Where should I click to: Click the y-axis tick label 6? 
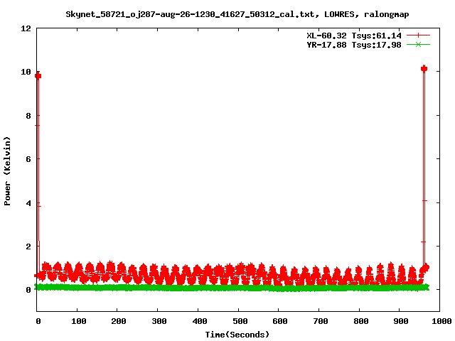coord(28,159)
